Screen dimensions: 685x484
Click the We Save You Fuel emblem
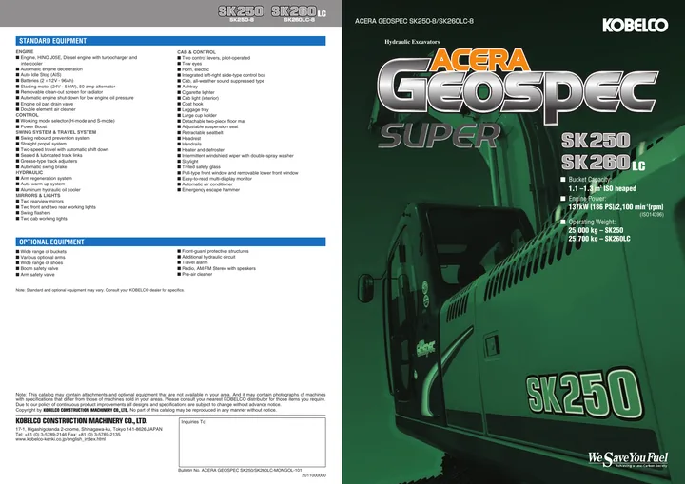pyautogui.click(x=628, y=459)
